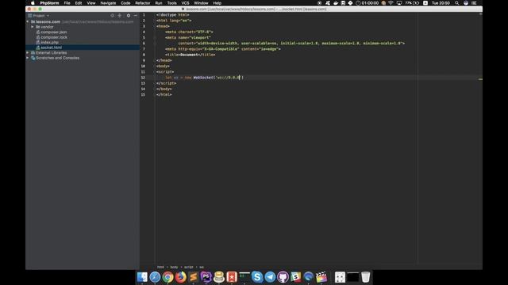Expand Scratches and Consoles node

click(x=28, y=58)
